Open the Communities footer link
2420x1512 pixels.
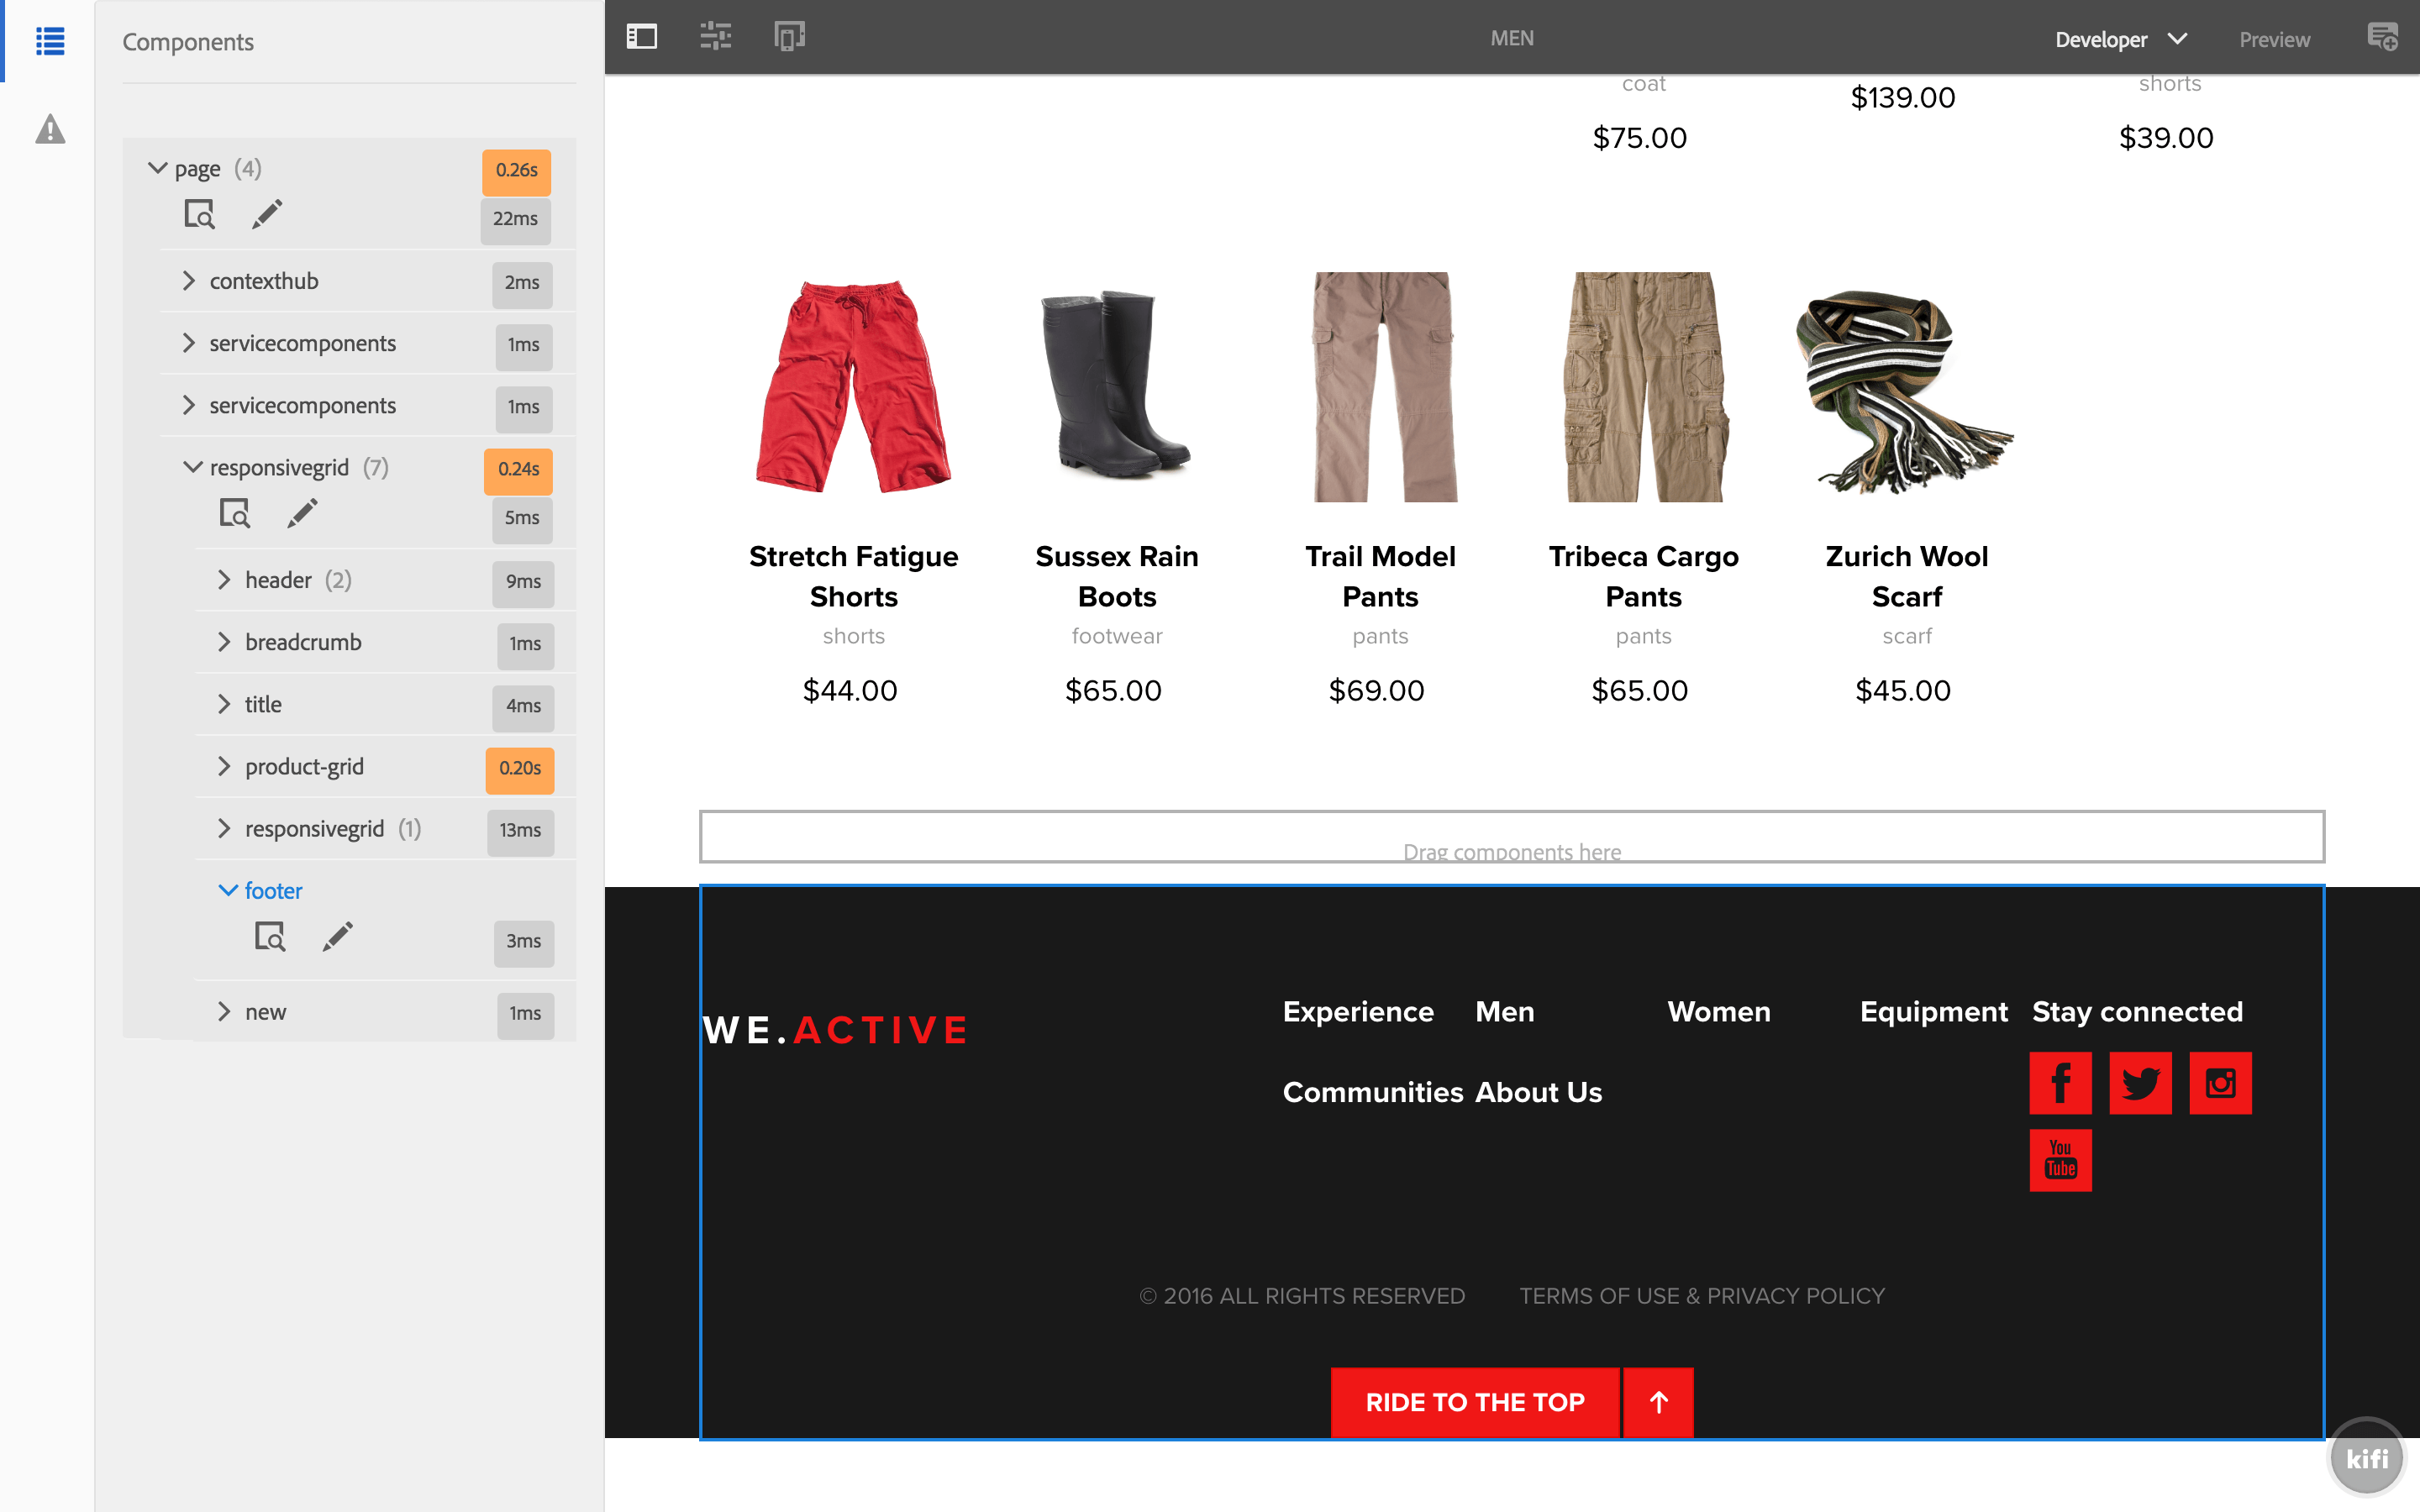tap(1372, 1092)
